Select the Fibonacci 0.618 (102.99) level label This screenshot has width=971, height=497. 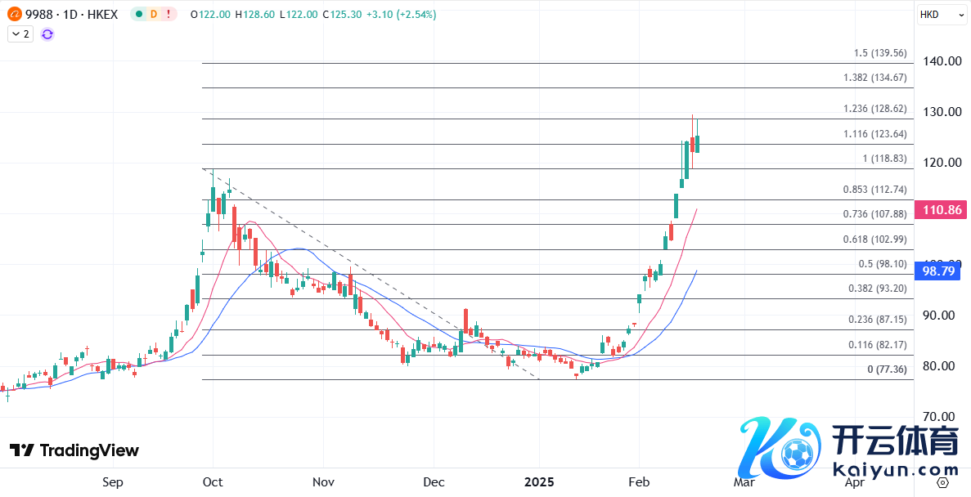point(874,240)
